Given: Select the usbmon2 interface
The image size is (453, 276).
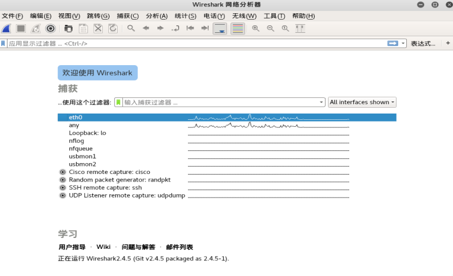Looking at the screenshot, I should [227, 164].
